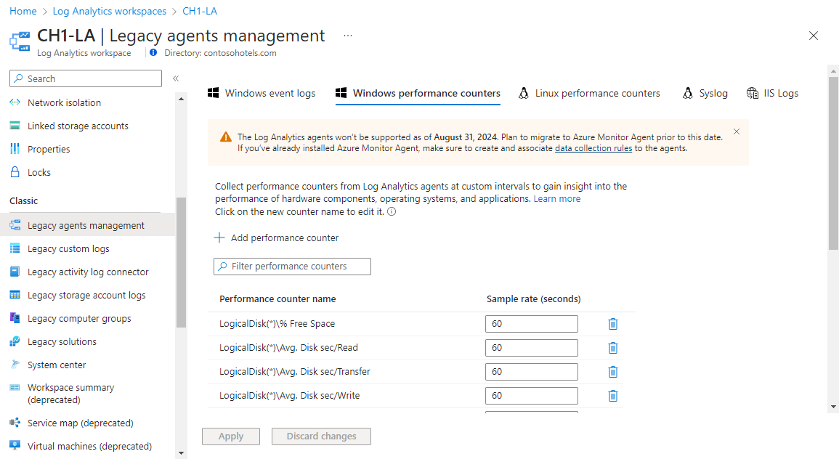The image size is (839, 459).
Task: Click the info icon beside Directory
Action: click(x=153, y=52)
